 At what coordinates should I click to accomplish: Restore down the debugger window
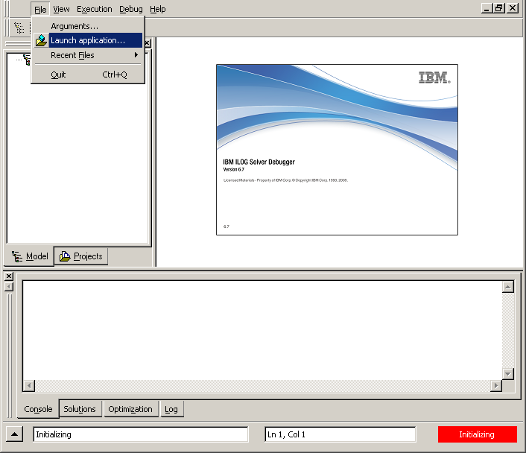(499, 8)
